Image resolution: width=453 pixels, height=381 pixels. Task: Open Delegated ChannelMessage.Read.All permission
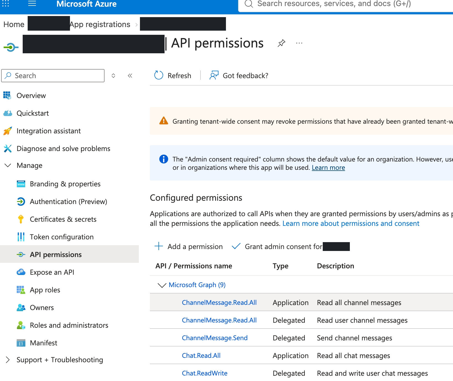[219, 320]
